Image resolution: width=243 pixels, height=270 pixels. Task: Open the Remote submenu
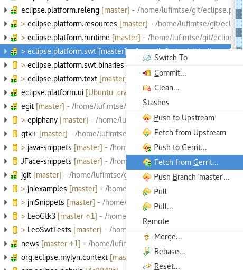pyautogui.click(x=184, y=221)
